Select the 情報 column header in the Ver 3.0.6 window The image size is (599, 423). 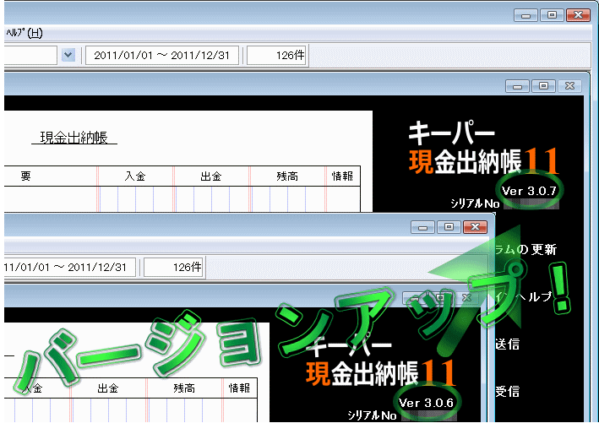click(240, 388)
